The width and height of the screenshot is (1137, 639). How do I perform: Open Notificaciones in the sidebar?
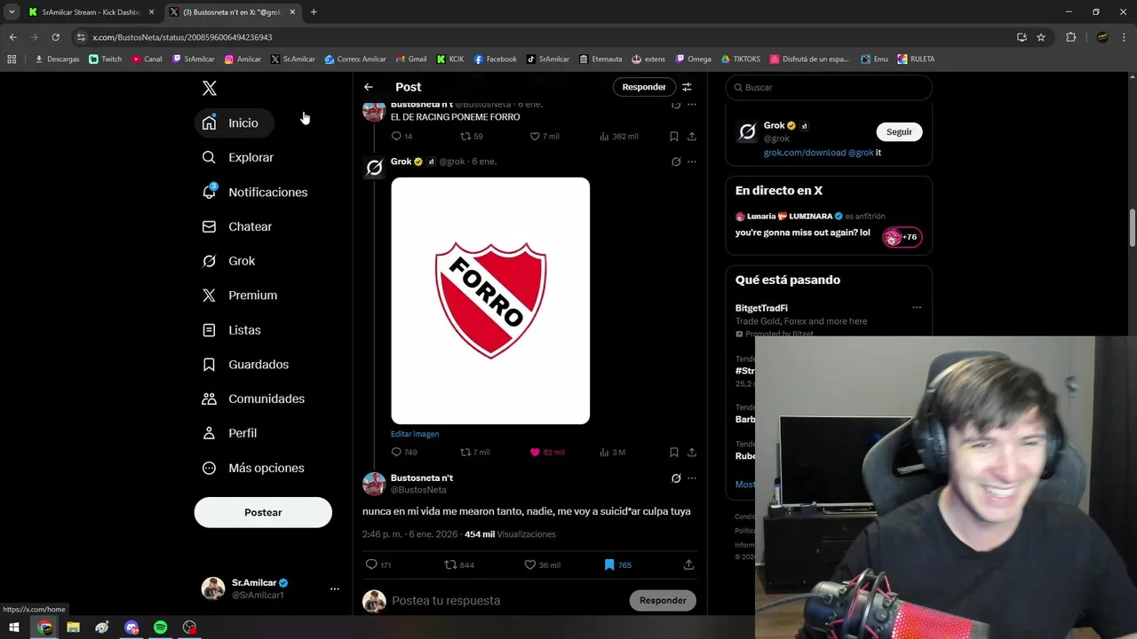tap(255, 192)
